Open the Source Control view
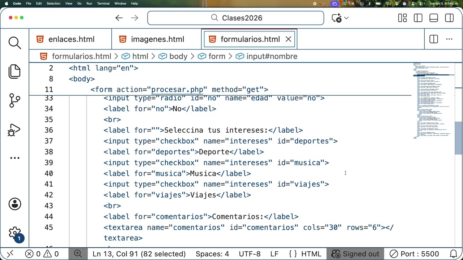Image resolution: width=463 pixels, height=260 pixels. click(15, 100)
